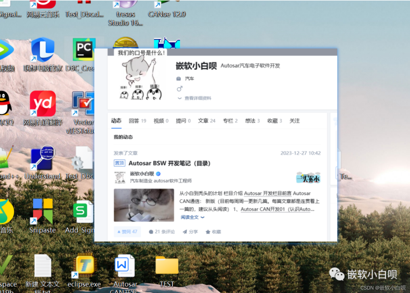Open the Test_Dbc.d... desktop file icon
Screen dimensions: 410x293
click(84, 9)
